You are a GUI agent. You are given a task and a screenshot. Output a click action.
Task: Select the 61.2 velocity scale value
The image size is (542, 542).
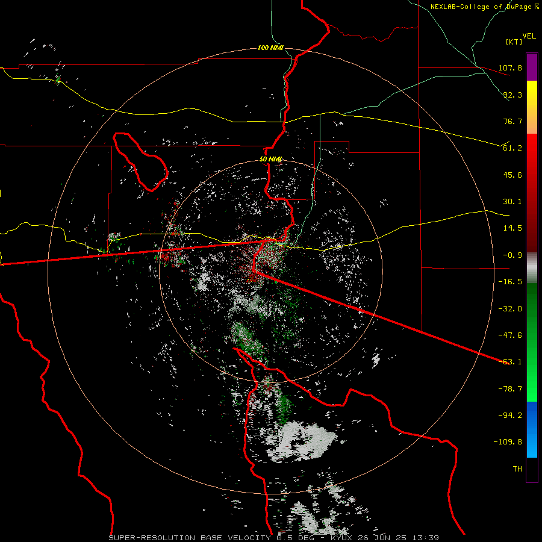tap(512, 148)
